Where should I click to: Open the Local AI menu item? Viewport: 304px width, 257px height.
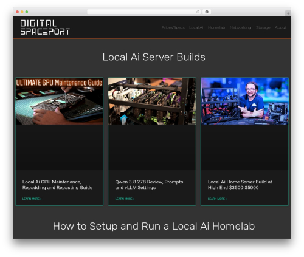196,27
